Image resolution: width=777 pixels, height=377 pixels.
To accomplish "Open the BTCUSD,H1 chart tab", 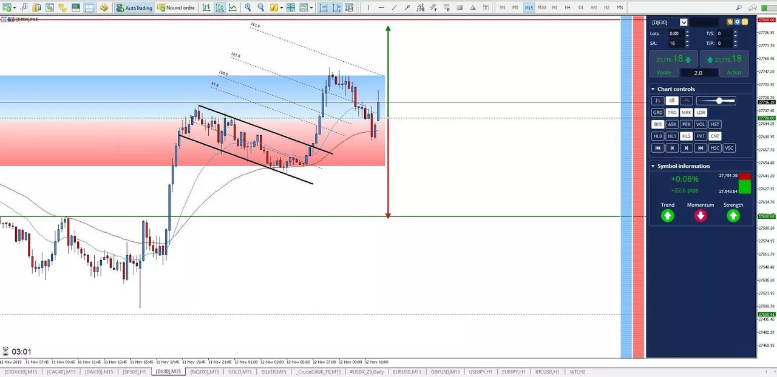I will pos(547,372).
